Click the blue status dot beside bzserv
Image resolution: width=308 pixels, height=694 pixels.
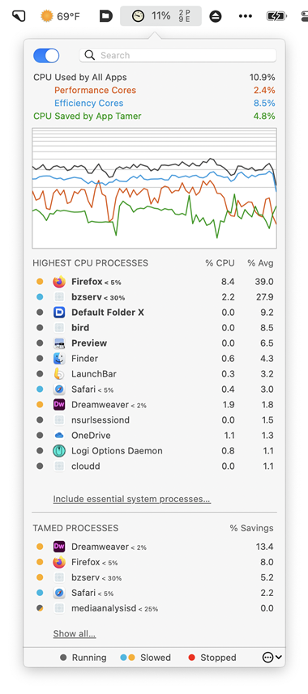point(40,297)
